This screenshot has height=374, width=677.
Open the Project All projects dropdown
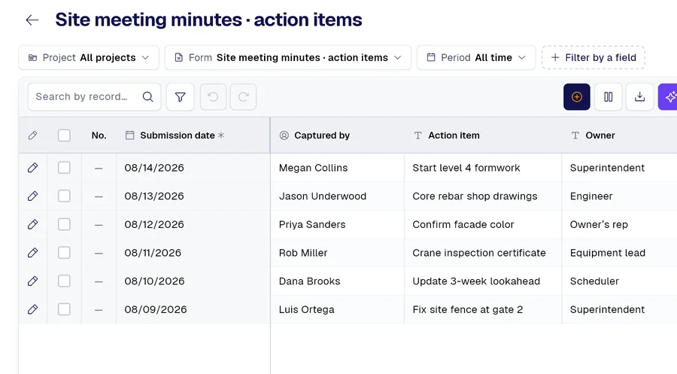[89, 57]
